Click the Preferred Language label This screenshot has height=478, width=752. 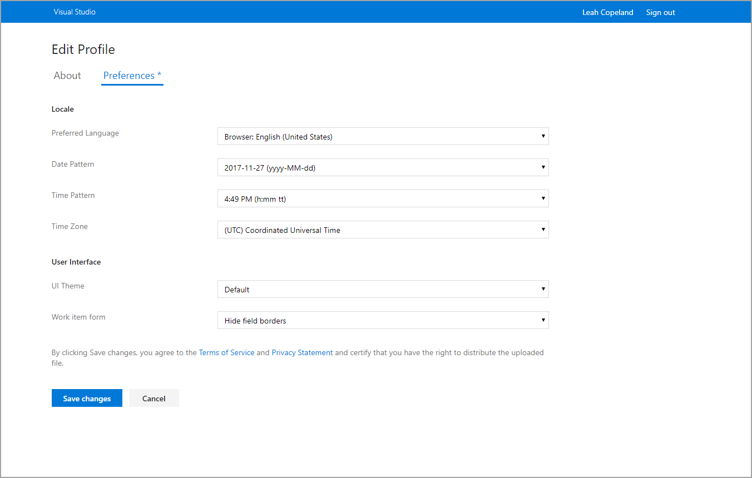click(x=85, y=133)
